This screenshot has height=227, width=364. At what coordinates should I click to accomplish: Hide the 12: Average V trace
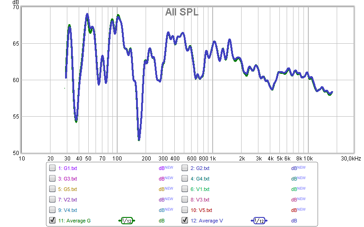point(185,220)
